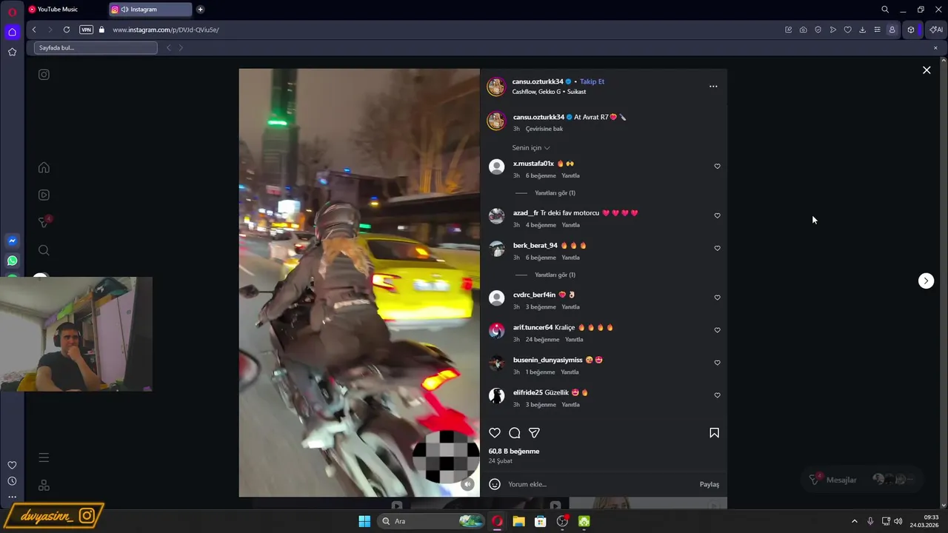Open the emoji picker in comment box
The image size is (948, 533).
pos(495,484)
